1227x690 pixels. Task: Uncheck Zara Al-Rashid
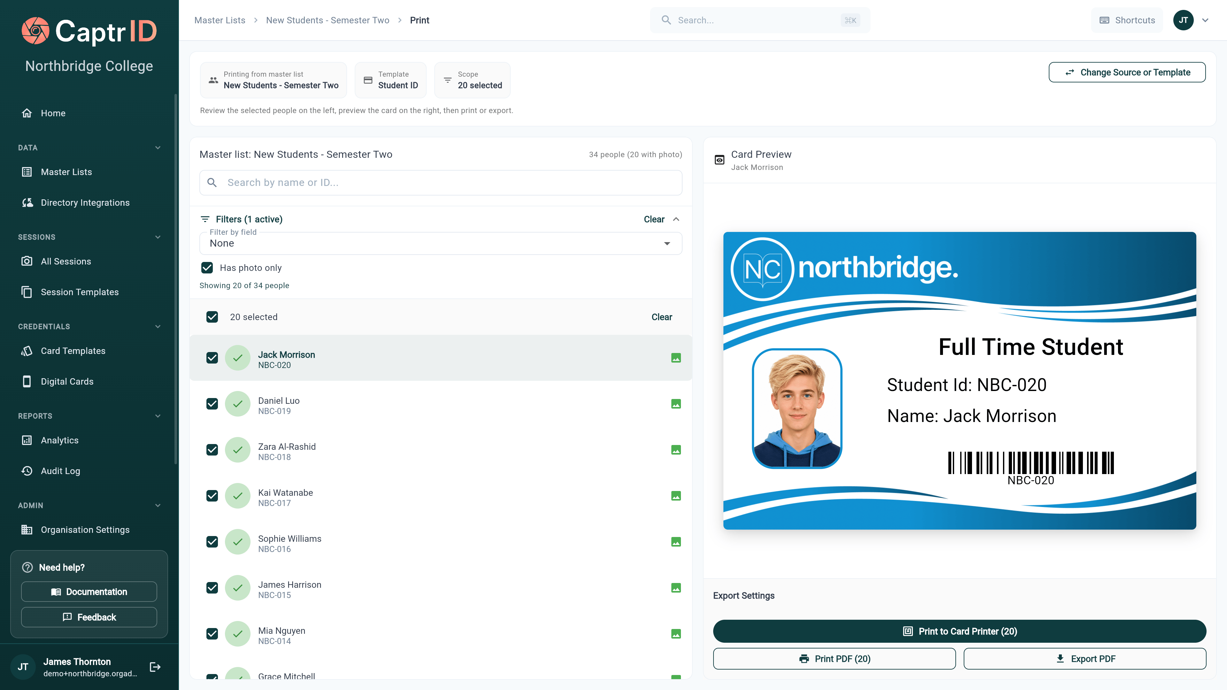click(x=212, y=450)
